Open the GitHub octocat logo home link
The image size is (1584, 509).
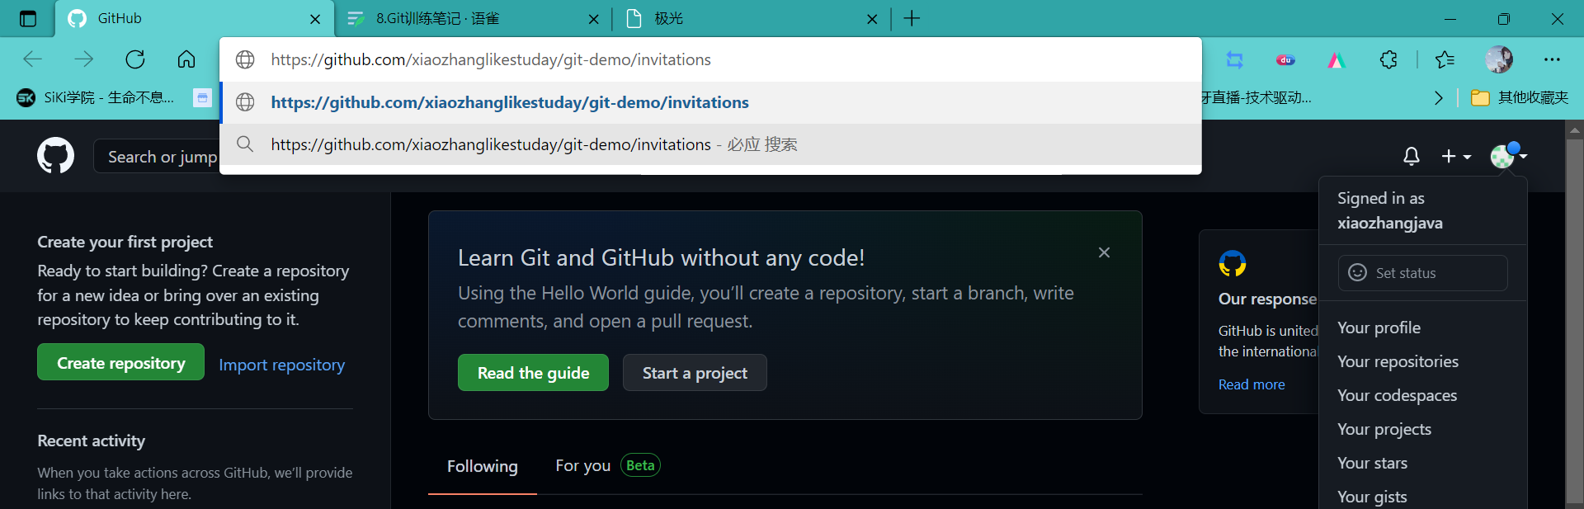(55, 156)
